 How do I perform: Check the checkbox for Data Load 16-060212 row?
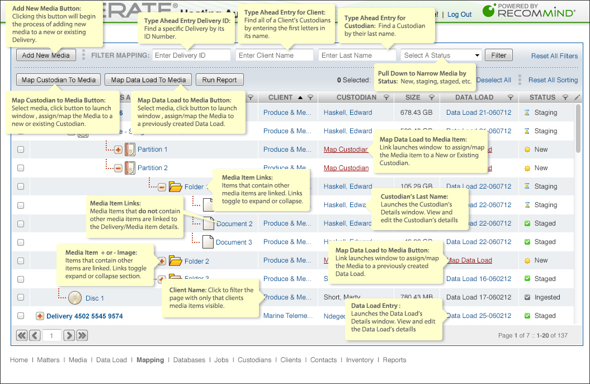[21, 279]
